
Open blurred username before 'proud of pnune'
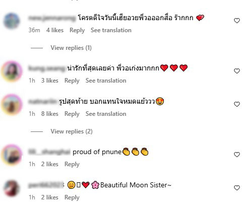49,152
